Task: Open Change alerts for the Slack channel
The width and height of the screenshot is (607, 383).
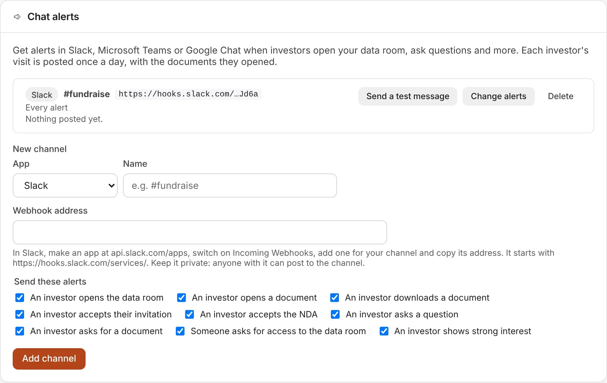Action: (x=498, y=96)
